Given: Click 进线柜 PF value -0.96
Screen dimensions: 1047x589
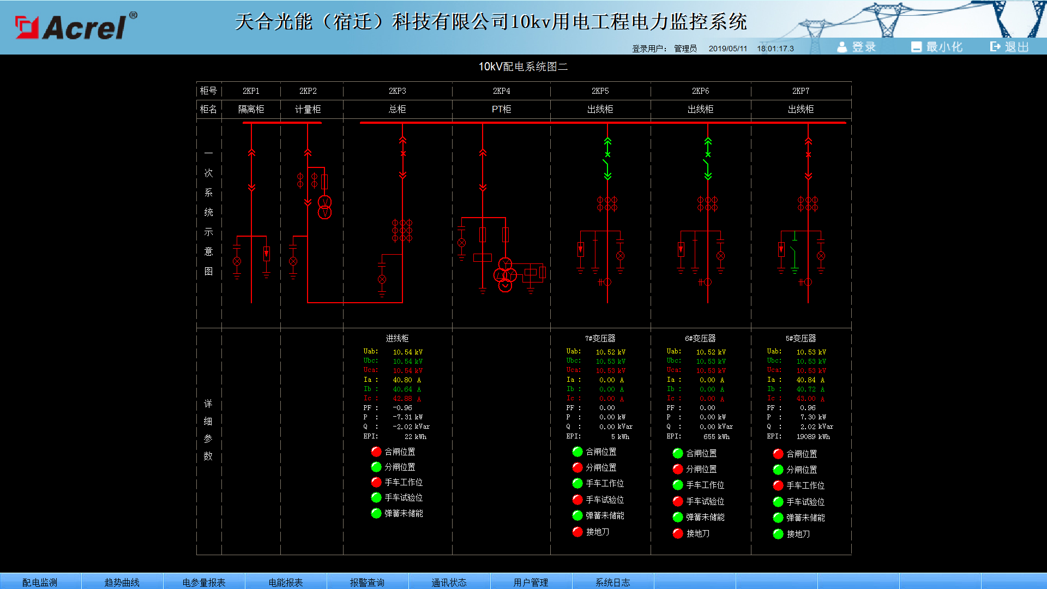Looking at the screenshot, I should (402, 408).
